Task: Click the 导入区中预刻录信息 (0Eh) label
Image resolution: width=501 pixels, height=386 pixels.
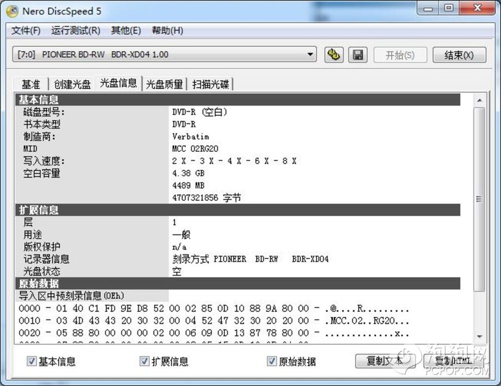Action: 71,295
